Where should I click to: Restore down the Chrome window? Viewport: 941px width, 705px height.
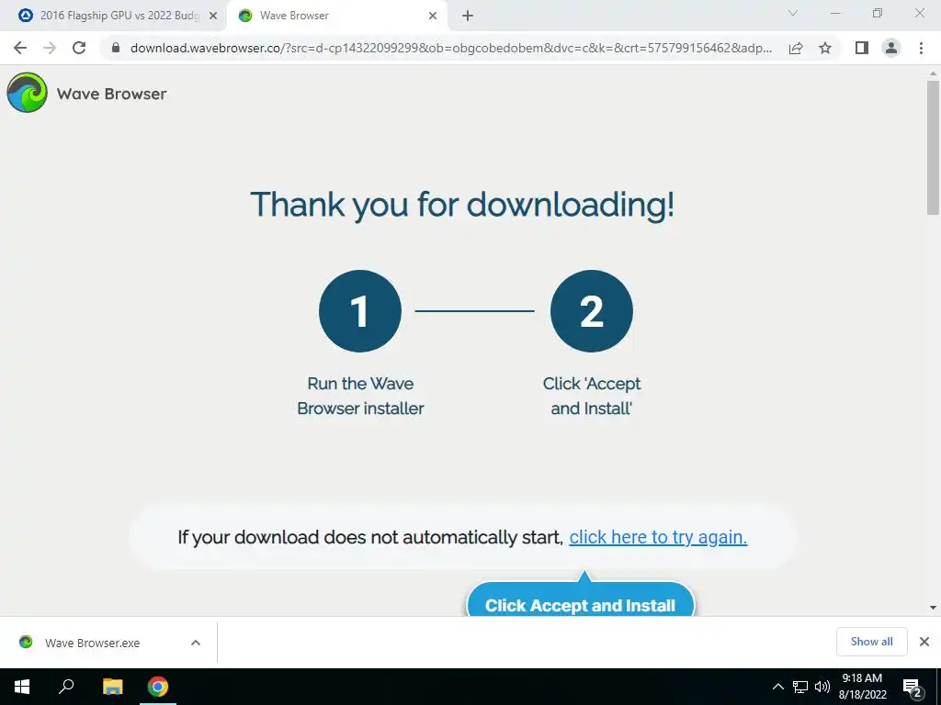tap(878, 13)
